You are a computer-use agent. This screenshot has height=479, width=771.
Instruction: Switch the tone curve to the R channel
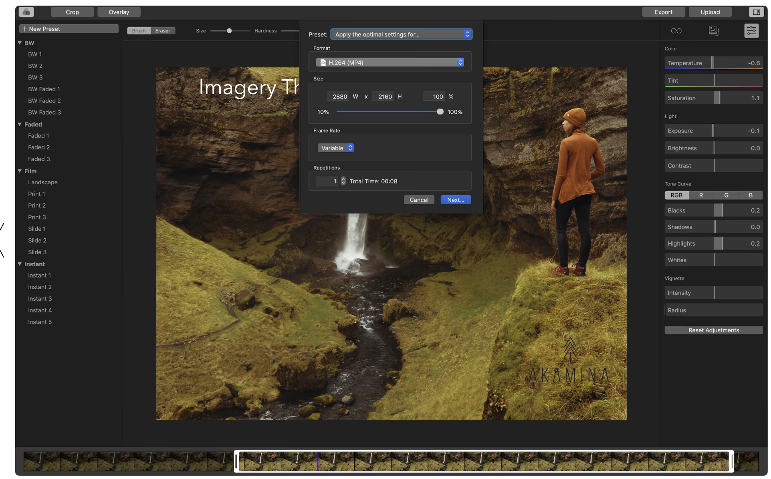pos(700,195)
